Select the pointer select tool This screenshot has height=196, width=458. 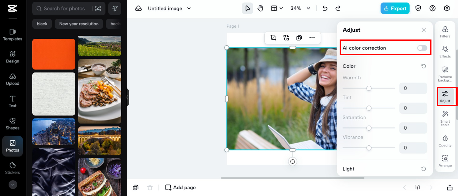pos(247,8)
